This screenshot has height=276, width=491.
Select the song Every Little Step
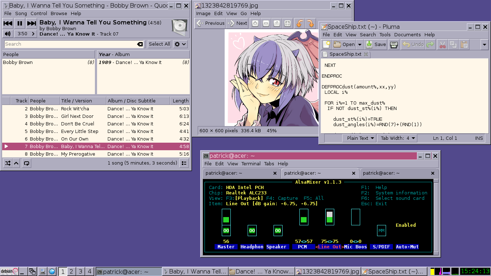(x=96, y=131)
